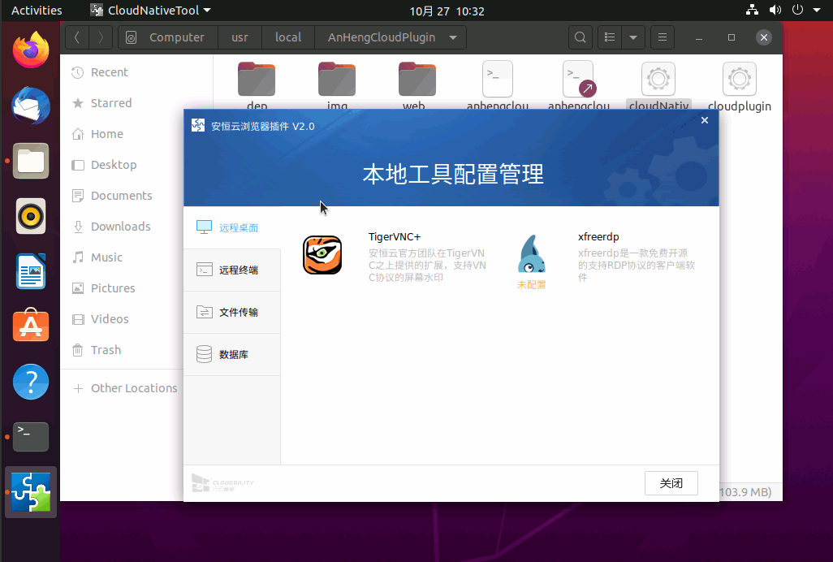Open the TigerVNC+ tiger icon

(322, 255)
